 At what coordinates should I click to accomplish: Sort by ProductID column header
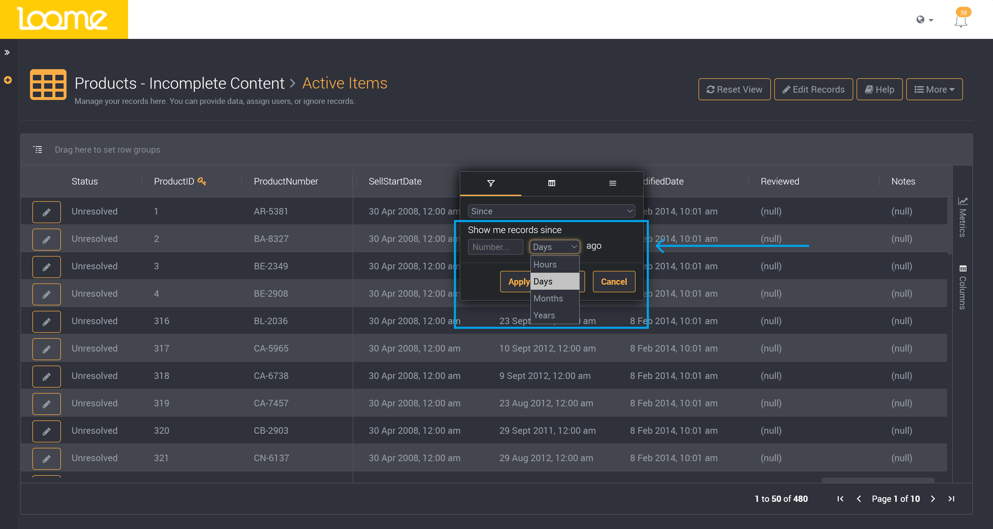pyautogui.click(x=174, y=181)
